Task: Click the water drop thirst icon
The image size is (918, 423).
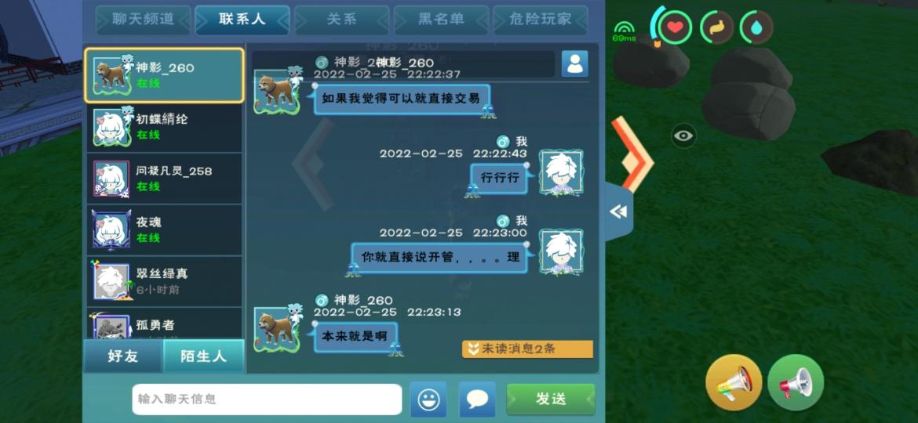Action: (x=756, y=27)
